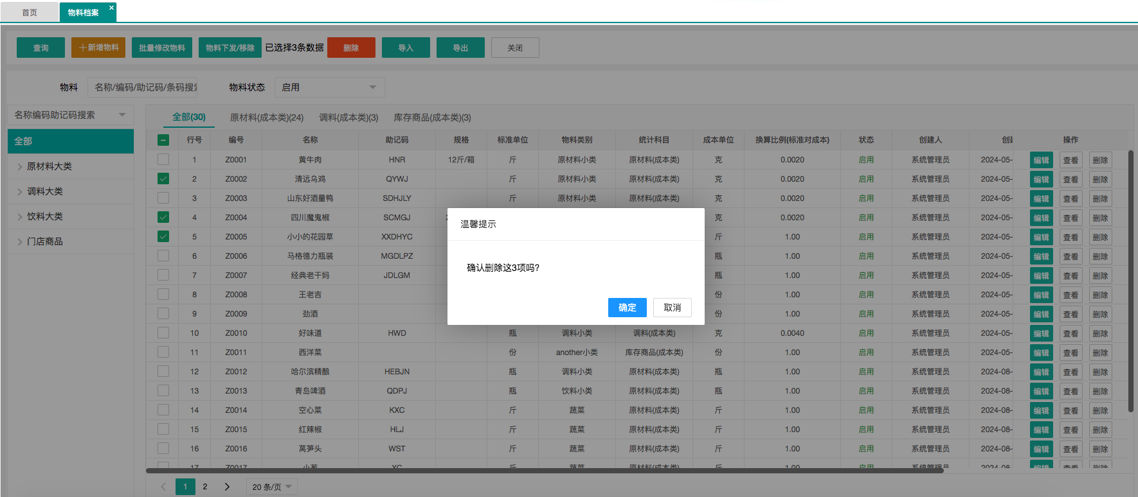Click the 导入 button
Image resolution: width=1138 pixels, height=497 pixels.
pyautogui.click(x=406, y=48)
